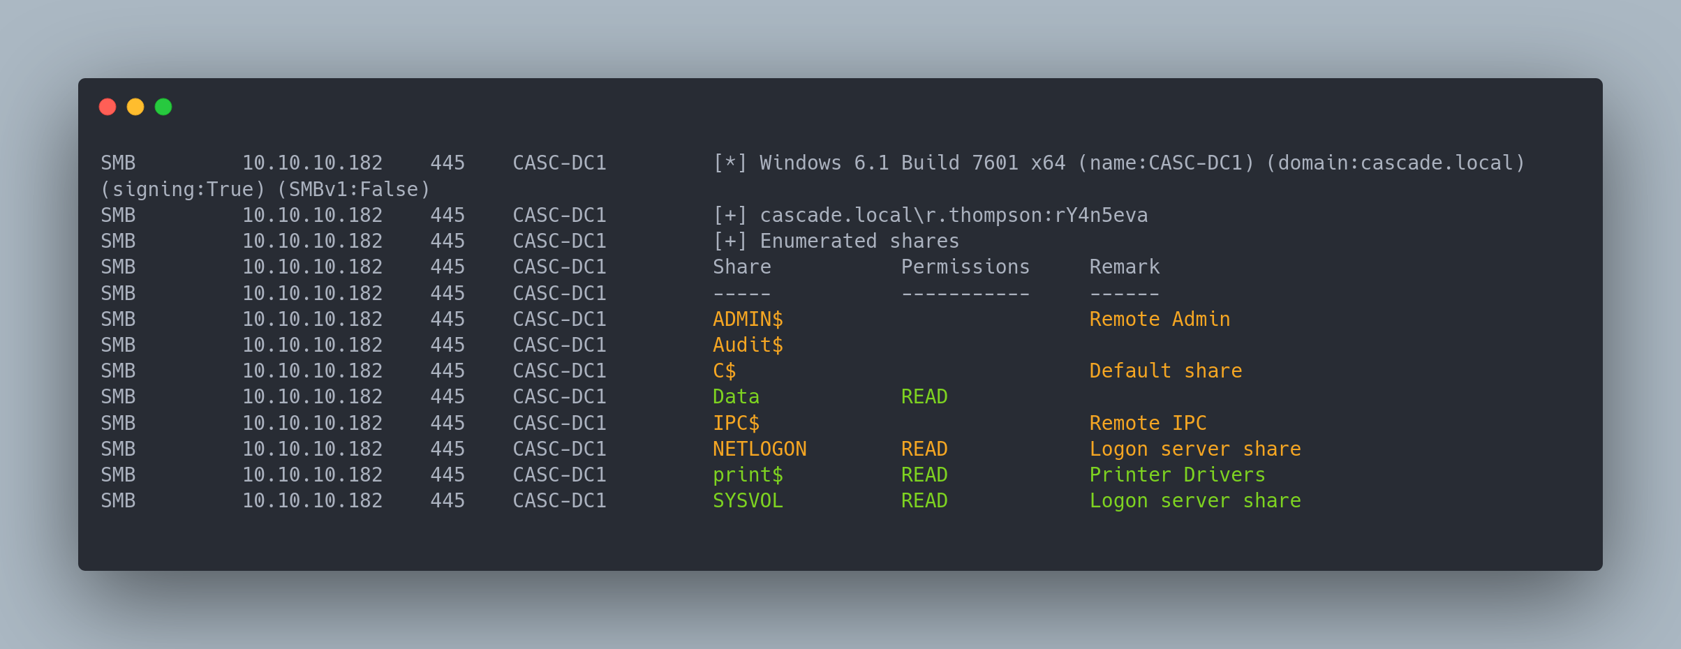The image size is (1681, 649).
Task: Click the Remark column header
Action: pos(1124,267)
